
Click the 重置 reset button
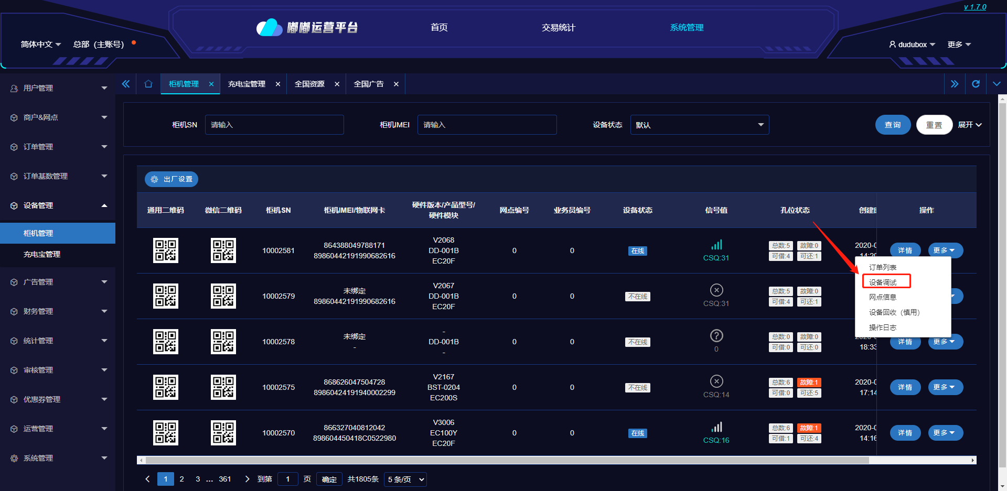(934, 125)
